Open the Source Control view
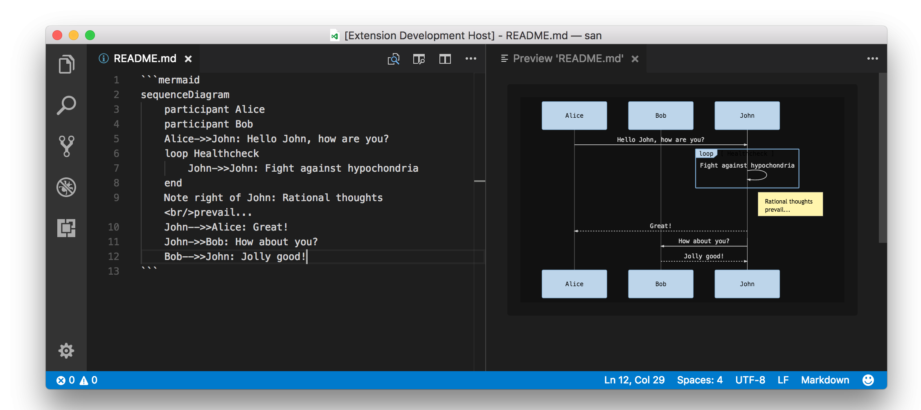This screenshot has width=921, height=410. pyautogui.click(x=66, y=146)
